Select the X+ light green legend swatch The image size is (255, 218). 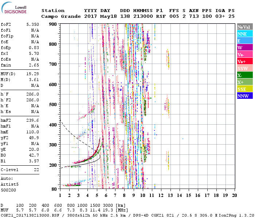coord(245,82)
